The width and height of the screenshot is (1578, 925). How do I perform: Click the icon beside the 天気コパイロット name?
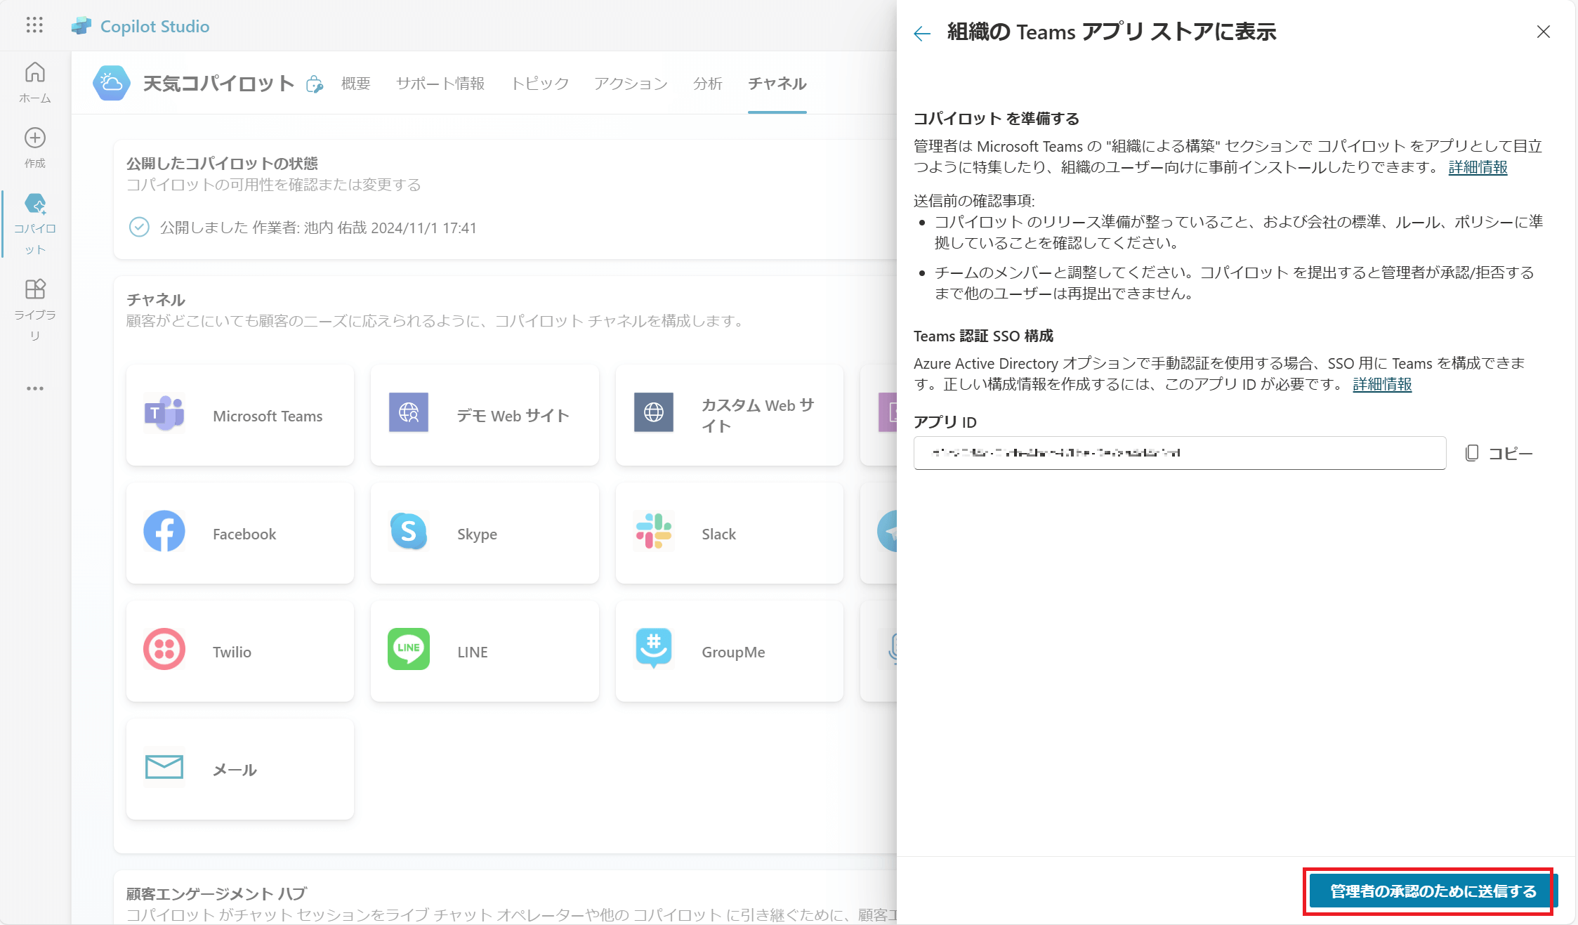coord(315,84)
